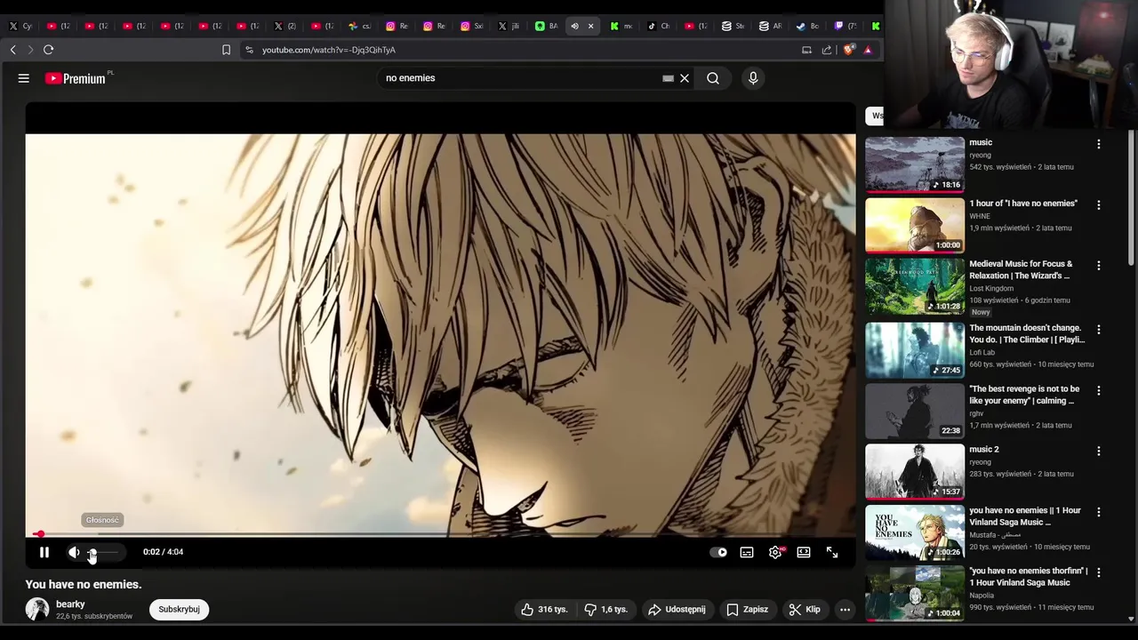Open the Brave Shields lion icon
Screen dimensions: 1138x640
pos(847,50)
